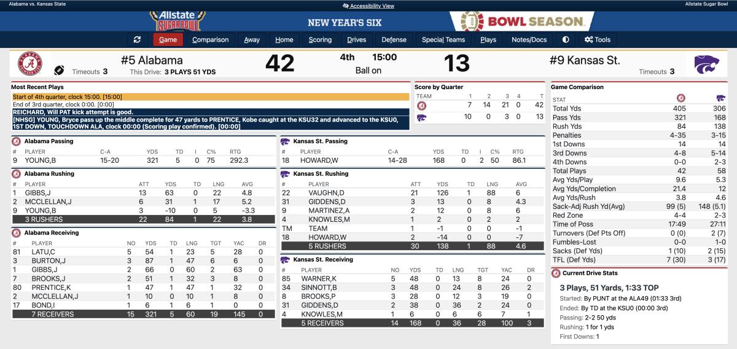Screen dimensions: 737x349
Task: Toggle the dark/light contrast mode icon
Action: [x=566, y=40]
